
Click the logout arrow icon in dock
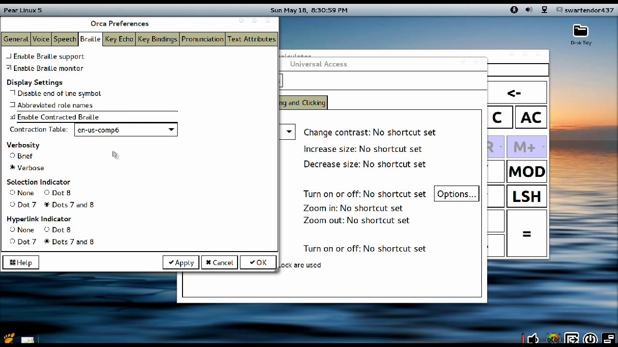(x=572, y=339)
